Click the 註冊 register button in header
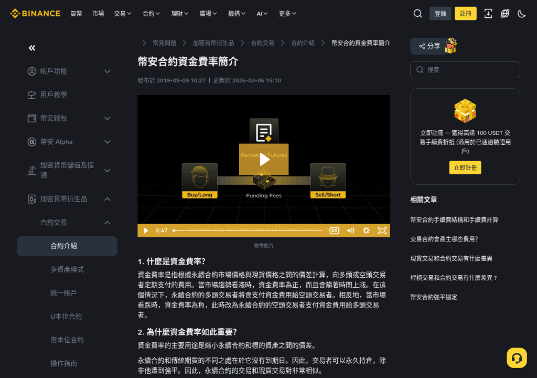The height and width of the screenshot is (378, 537). point(466,13)
